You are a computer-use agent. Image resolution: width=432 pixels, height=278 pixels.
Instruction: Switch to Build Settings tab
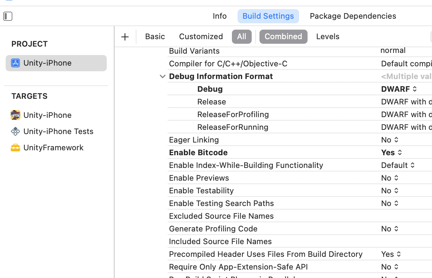click(268, 16)
